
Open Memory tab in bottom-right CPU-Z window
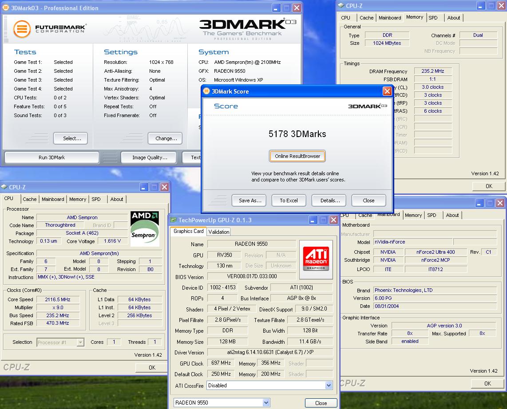tap(413, 215)
